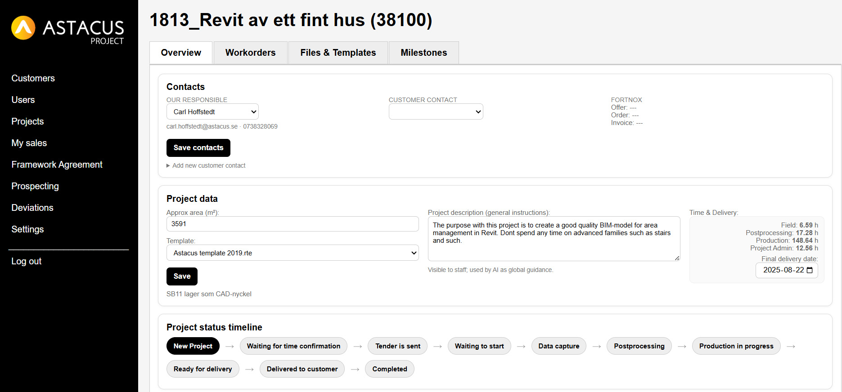Open the Our Responsible dropdown
This screenshot has width=842, height=392.
(x=212, y=112)
